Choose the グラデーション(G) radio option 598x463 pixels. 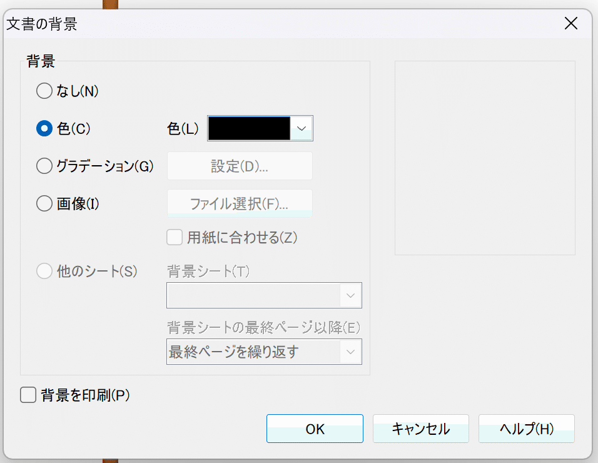pyautogui.click(x=44, y=166)
